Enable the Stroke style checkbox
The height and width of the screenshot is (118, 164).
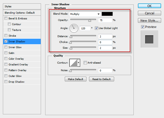point(6,36)
